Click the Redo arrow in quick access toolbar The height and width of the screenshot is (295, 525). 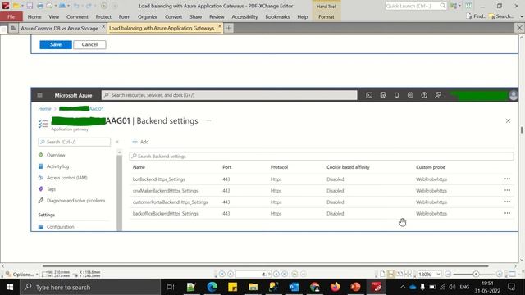(89, 6)
